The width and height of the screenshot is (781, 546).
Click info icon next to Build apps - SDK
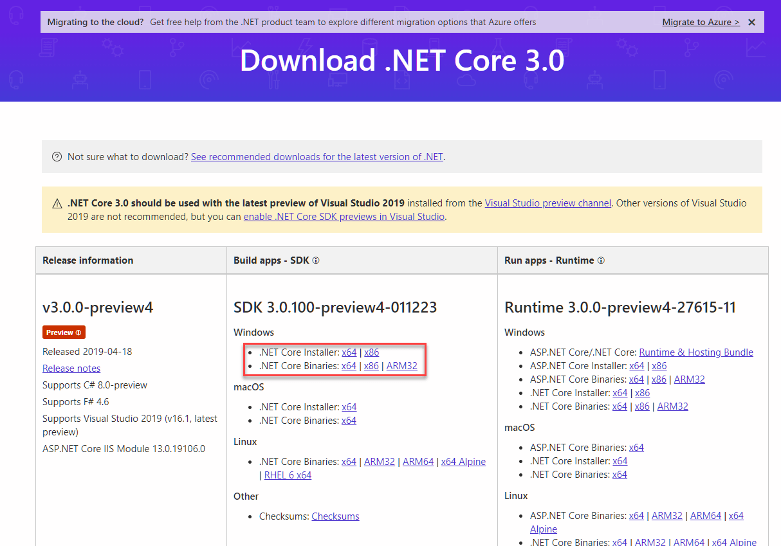point(316,260)
